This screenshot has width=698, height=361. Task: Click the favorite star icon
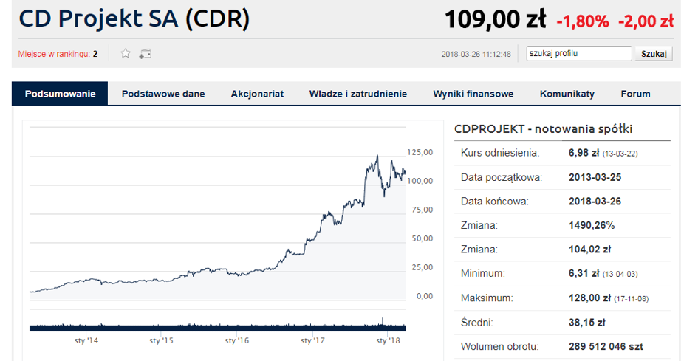click(x=126, y=54)
